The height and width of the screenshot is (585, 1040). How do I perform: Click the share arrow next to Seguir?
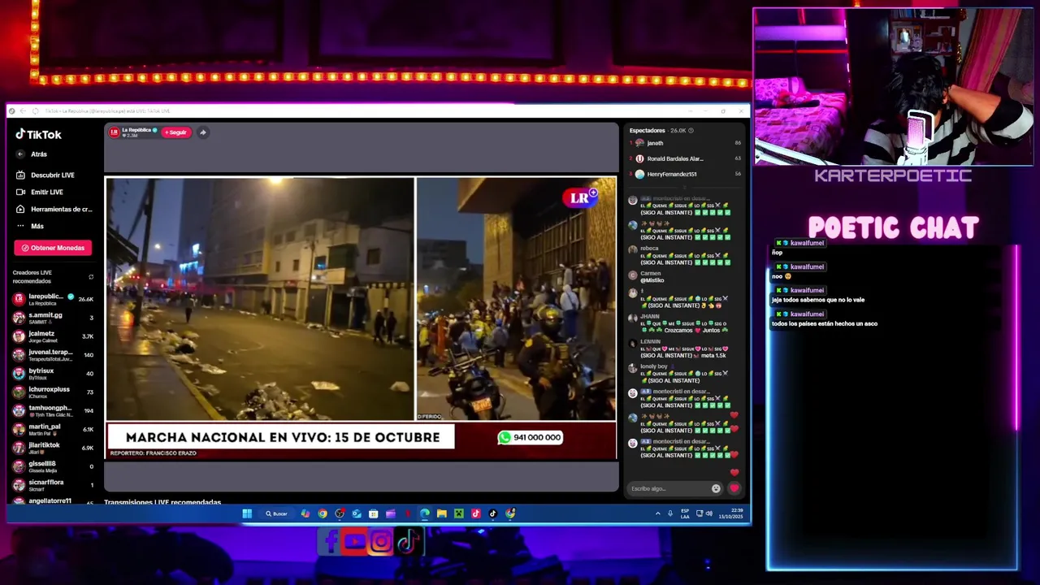coord(202,132)
